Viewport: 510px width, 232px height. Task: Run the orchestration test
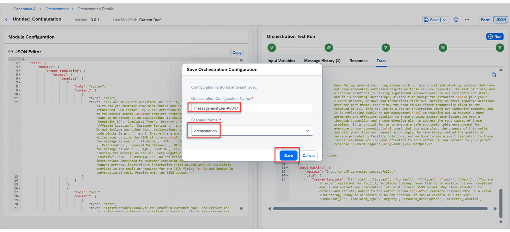coord(495,37)
